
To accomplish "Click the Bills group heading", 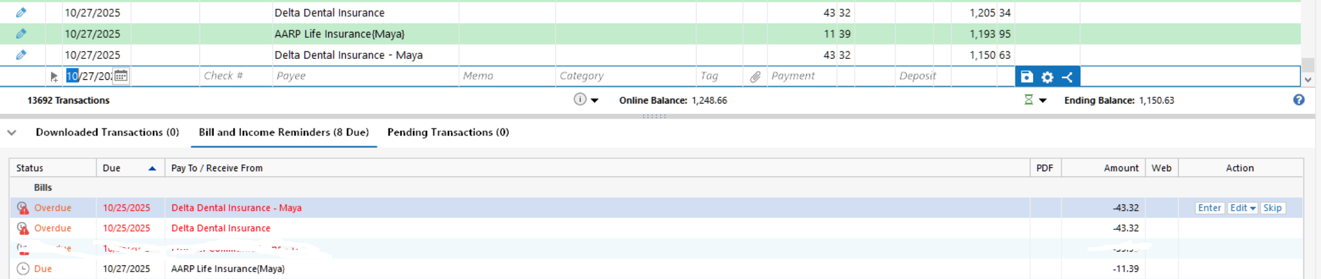I will 43,187.
